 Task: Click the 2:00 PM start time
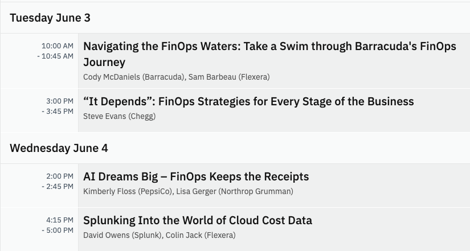(59, 176)
